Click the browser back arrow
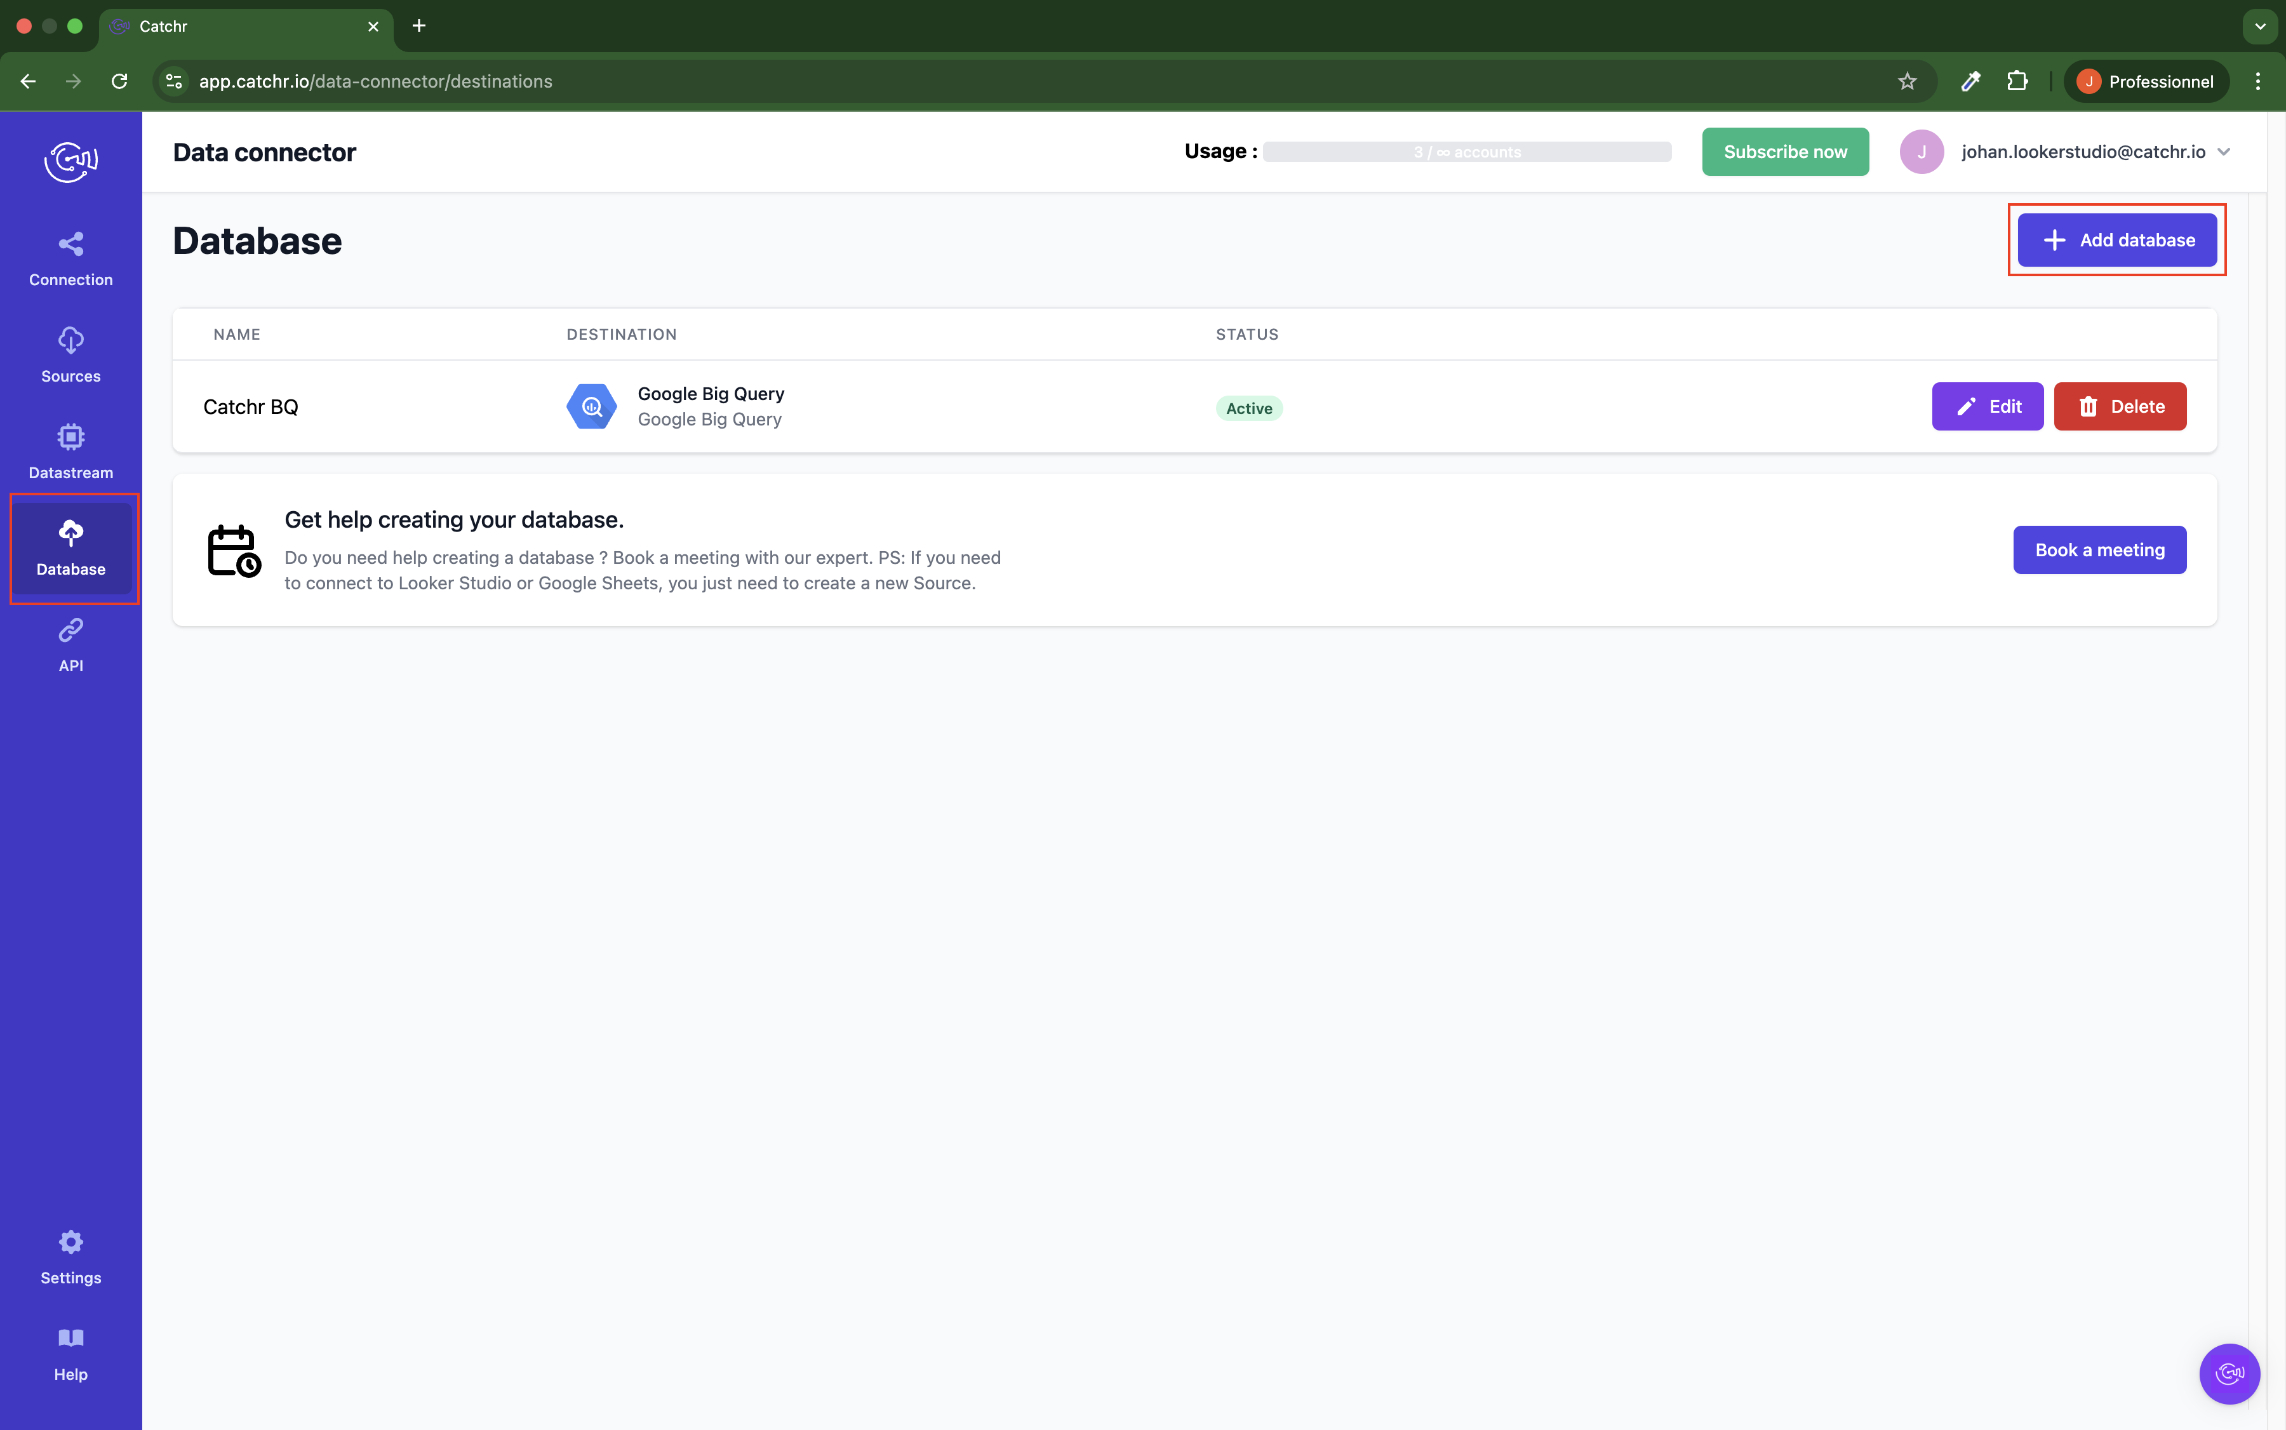The height and width of the screenshot is (1430, 2286). point(27,81)
